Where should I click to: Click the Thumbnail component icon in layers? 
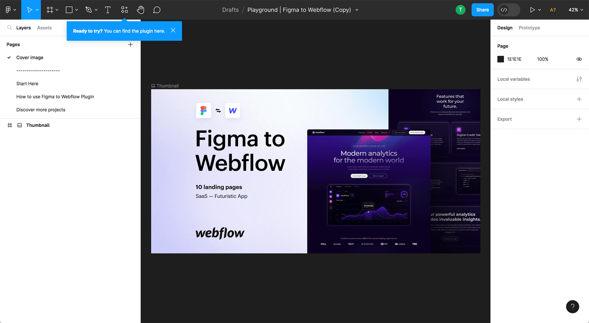(20, 125)
